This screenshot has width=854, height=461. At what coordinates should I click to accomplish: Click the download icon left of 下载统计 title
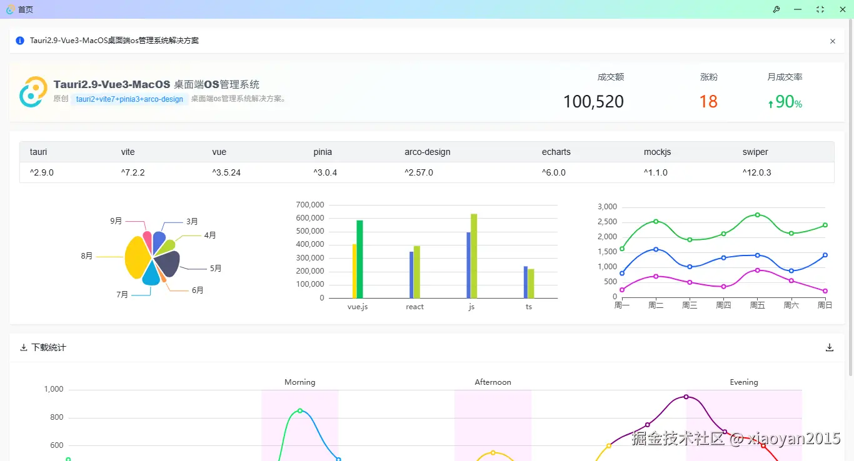click(x=24, y=347)
